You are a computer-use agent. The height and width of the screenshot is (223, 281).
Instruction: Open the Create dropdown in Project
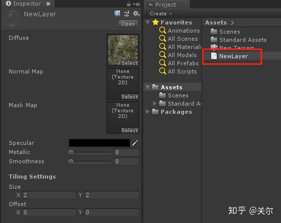[161, 14]
